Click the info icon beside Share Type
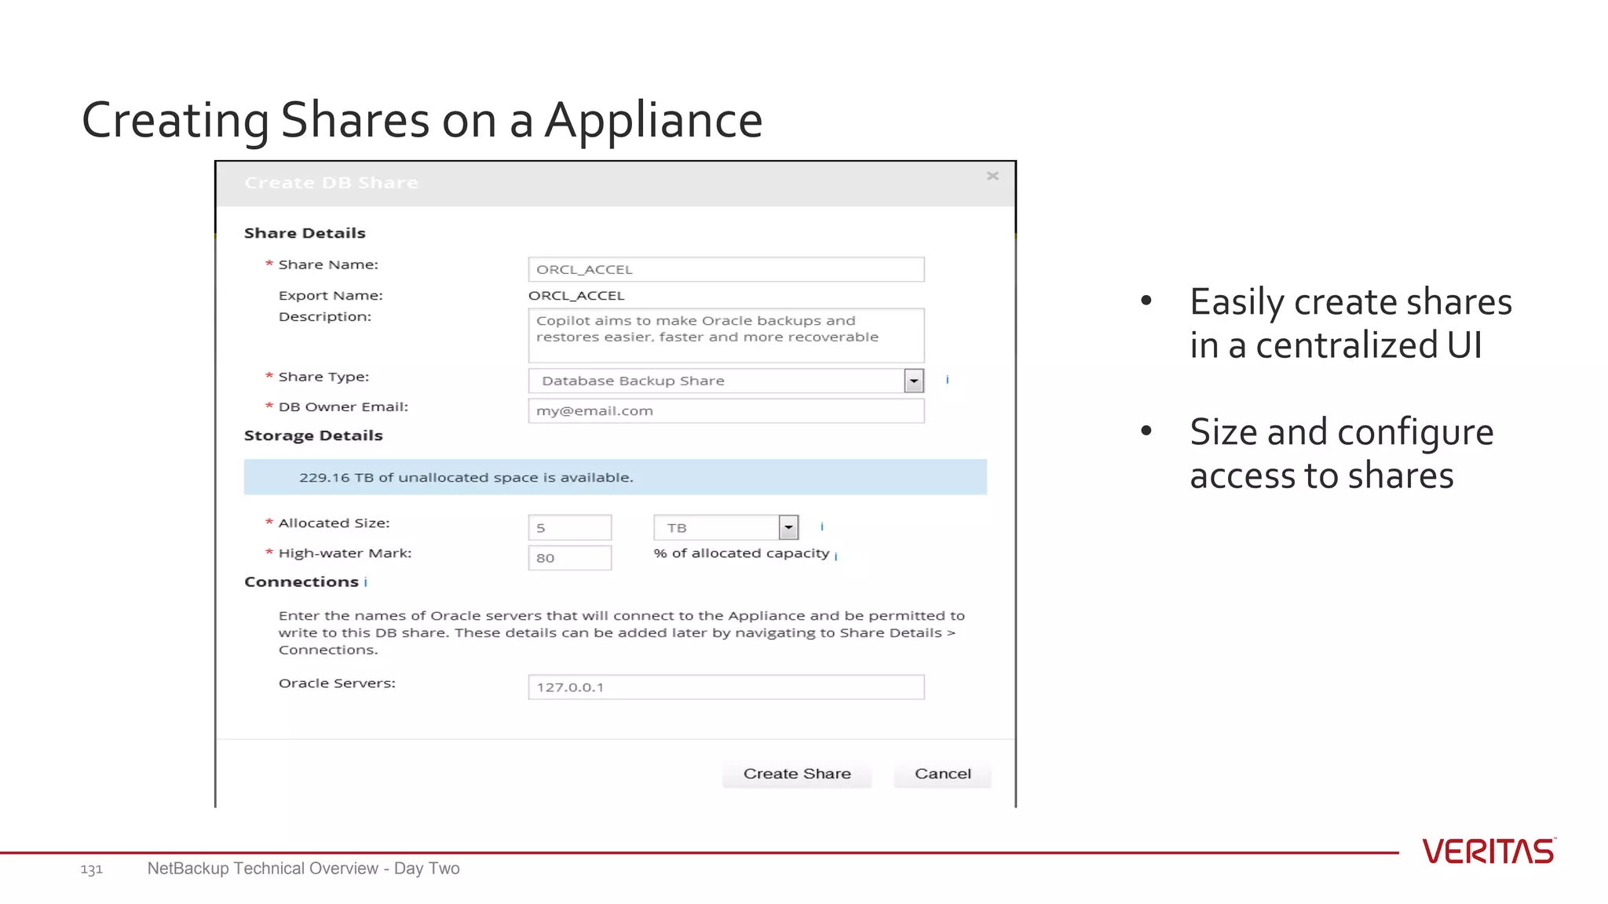The height and width of the screenshot is (904, 1608). pyautogui.click(x=948, y=380)
